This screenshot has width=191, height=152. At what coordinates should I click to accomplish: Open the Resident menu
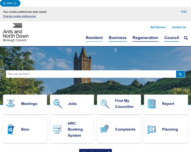coord(94,38)
